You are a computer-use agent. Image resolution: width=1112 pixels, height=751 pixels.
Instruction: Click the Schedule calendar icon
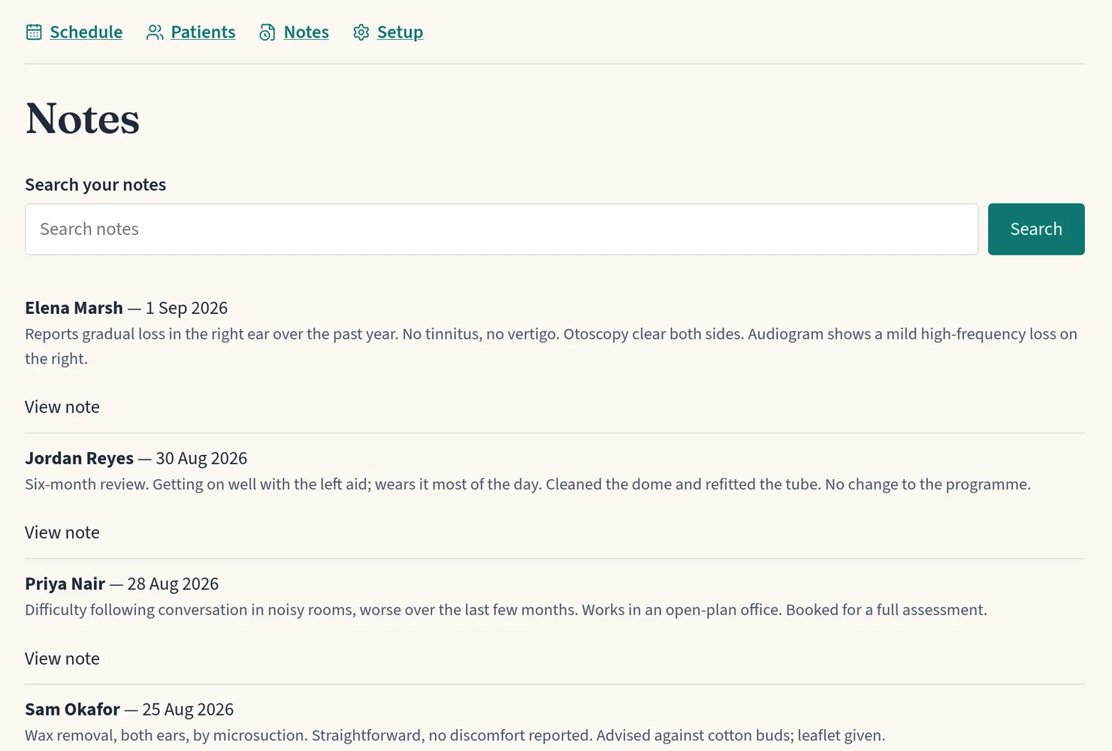coord(34,32)
